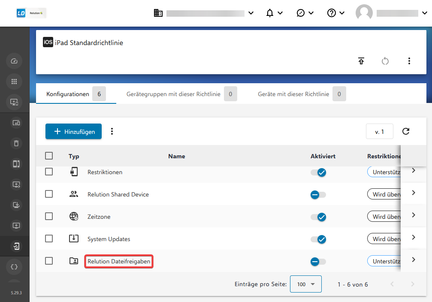
Task: Select the active policies icon in sidebar
Action: pos(16,246)
